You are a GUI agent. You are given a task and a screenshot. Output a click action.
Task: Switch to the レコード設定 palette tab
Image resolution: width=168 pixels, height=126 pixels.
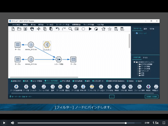[36, 81]
